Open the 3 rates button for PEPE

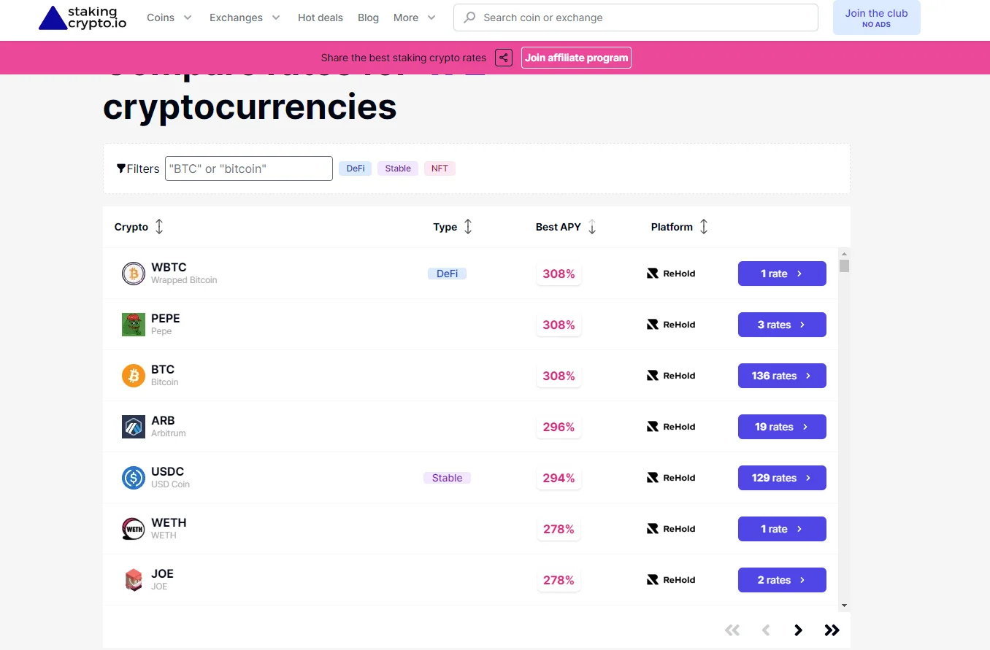[x=782, y=325]
